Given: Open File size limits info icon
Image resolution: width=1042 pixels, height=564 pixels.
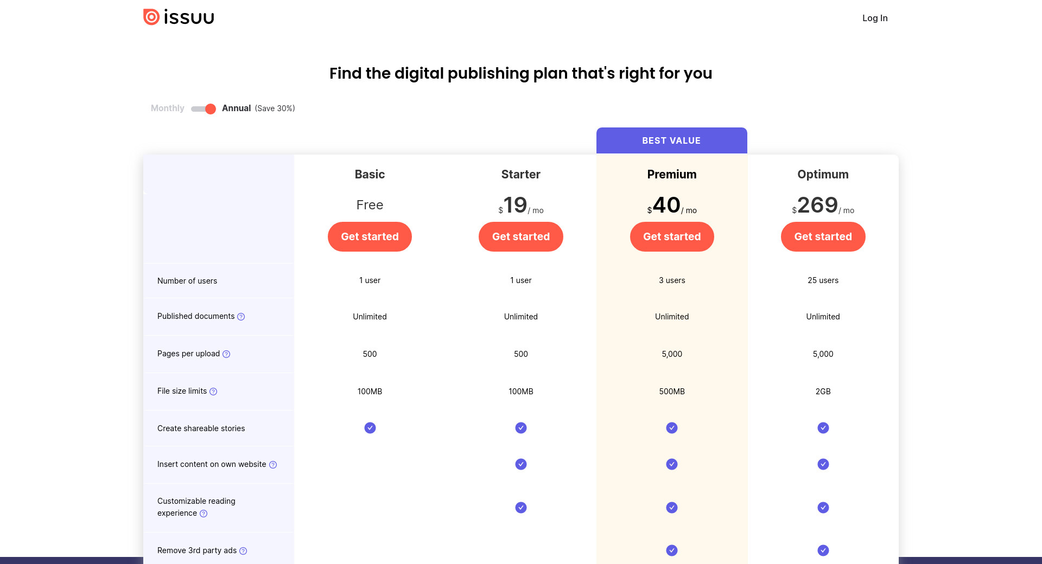Looking at the screenshot, I should (x=213, y=392).
